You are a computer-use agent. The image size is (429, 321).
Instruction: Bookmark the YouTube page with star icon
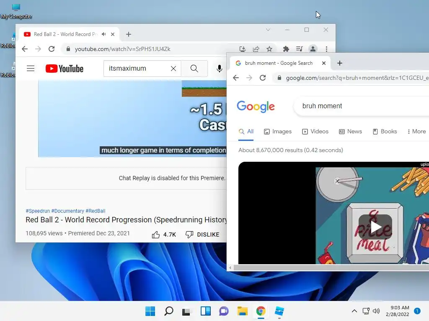[269, 49]
